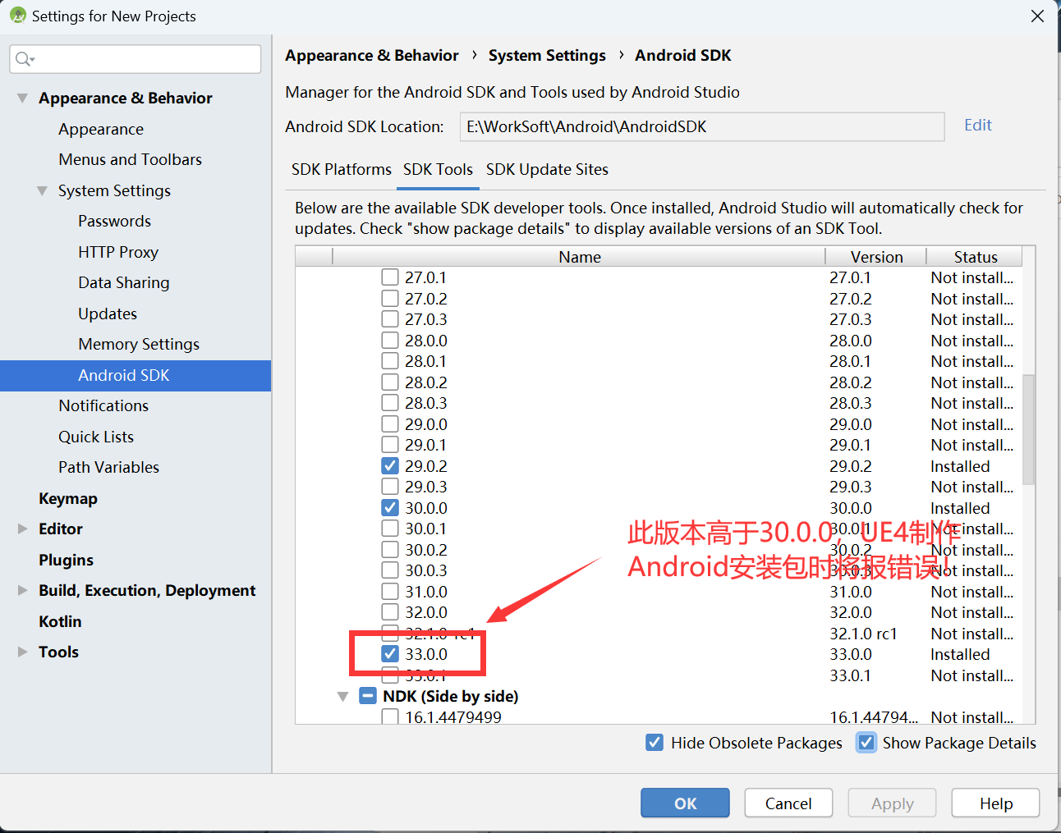Open Quick Lists settings
The height and width of the screenshot is (833, 1061).
click(x=96, y=437)
